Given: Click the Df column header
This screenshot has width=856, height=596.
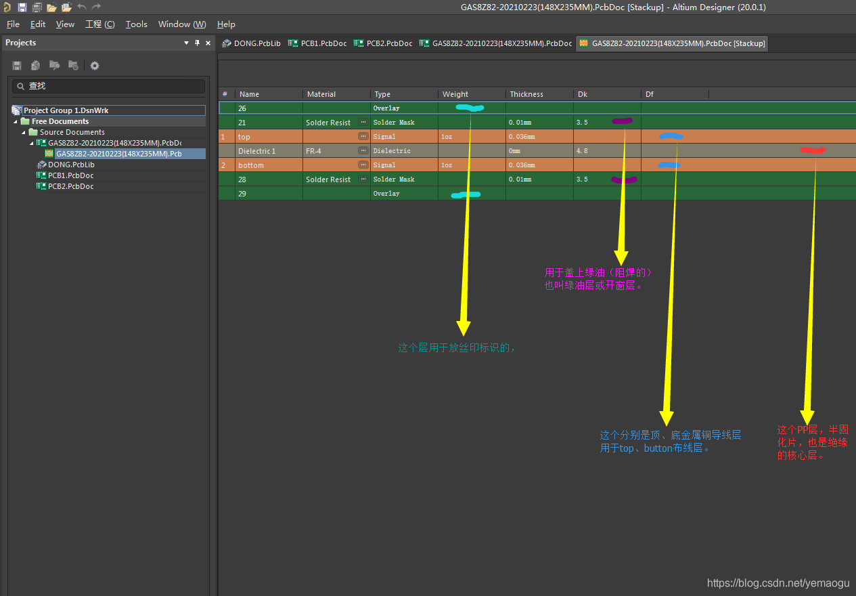Looking at the screenshot, I should 675,94.
